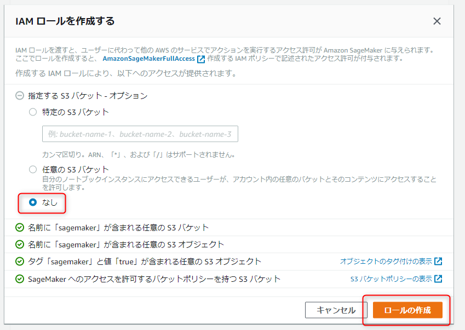Click check icon for バケットポリシー row

(x=20, y=279)
